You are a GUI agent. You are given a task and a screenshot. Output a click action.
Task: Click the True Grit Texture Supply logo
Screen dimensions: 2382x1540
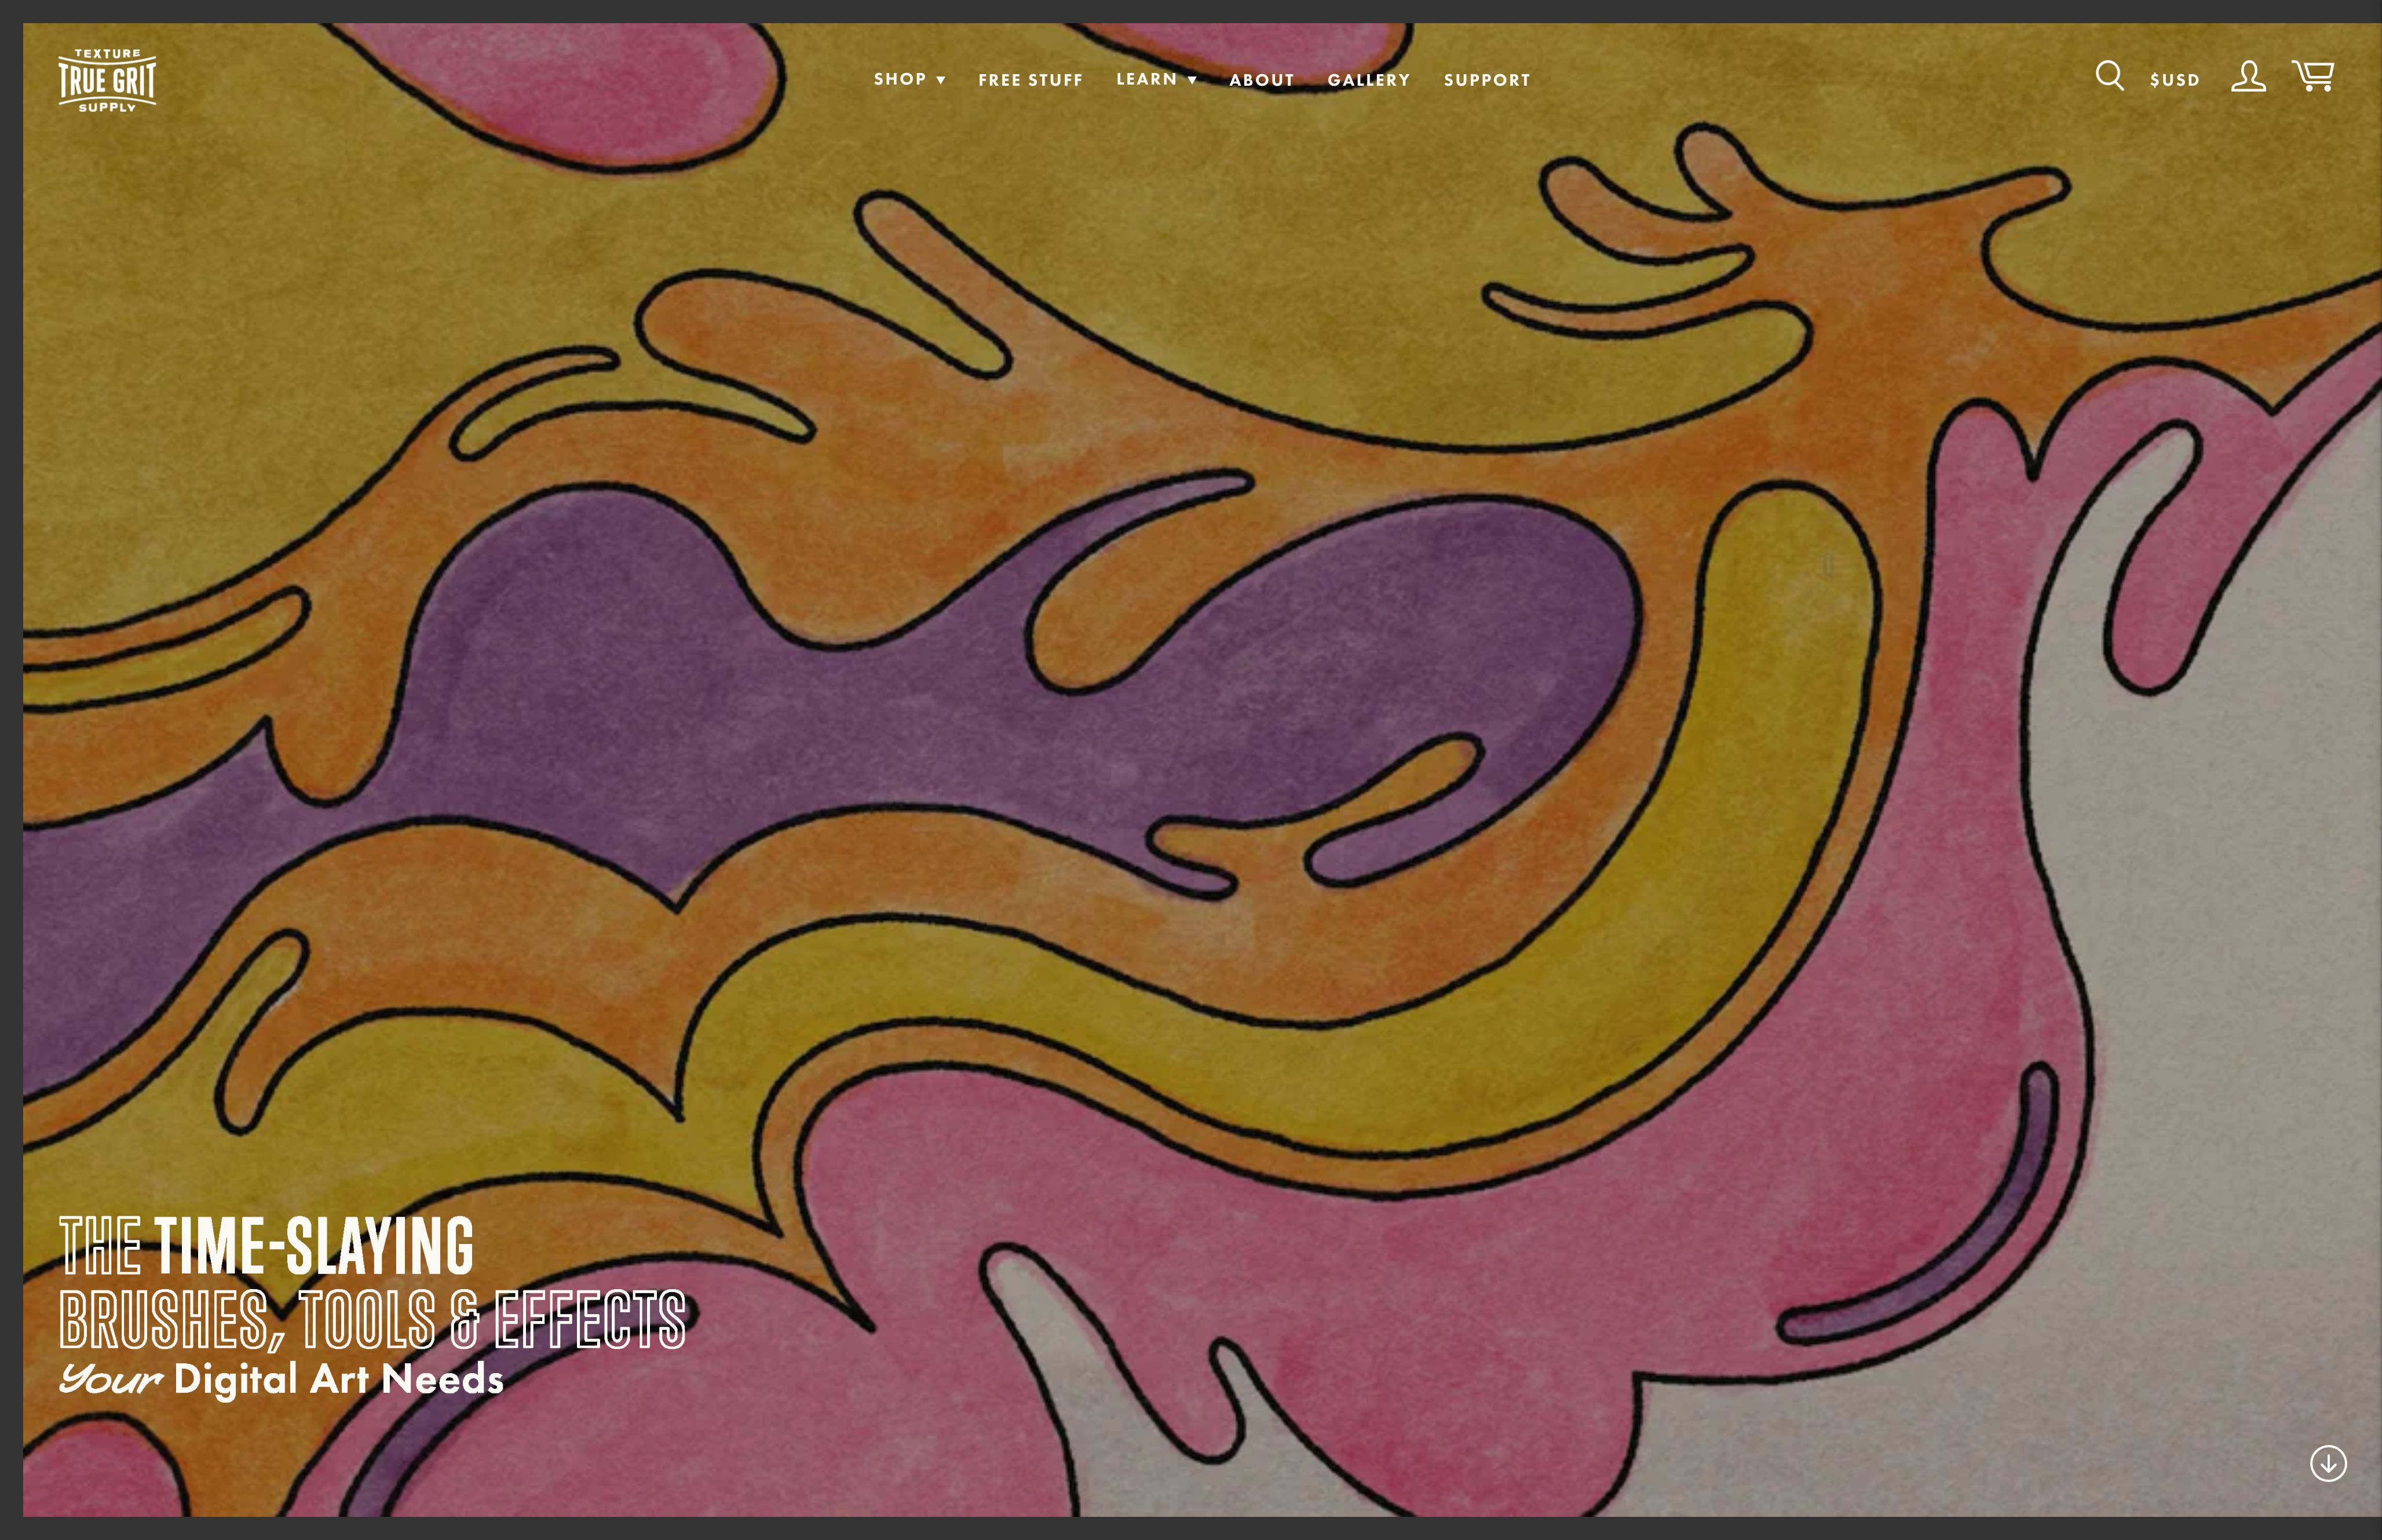point(107,80)
